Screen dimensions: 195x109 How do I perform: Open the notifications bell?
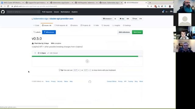click(x=163, y=12)
